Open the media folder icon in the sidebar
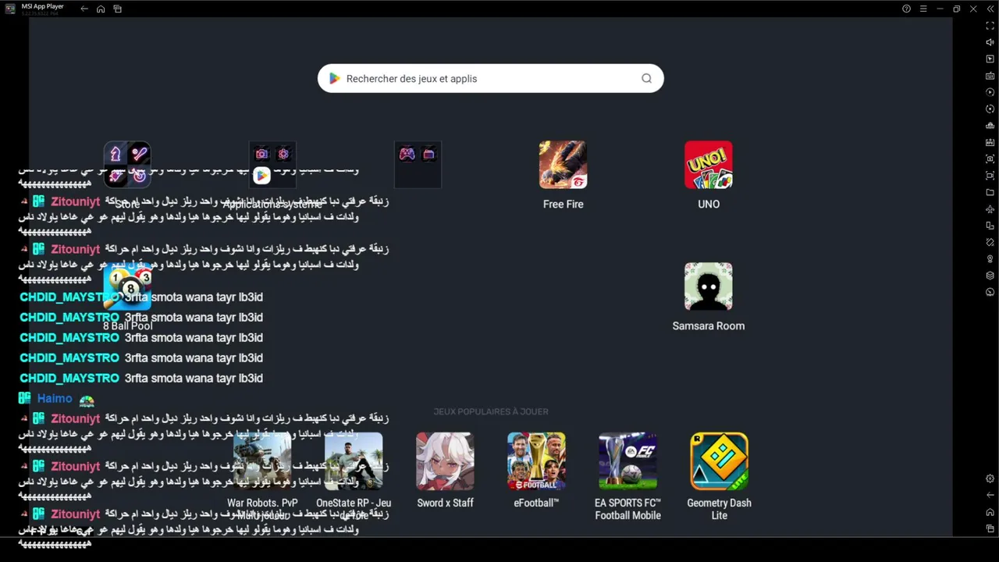Screen dimensions: 999x562 990,192
